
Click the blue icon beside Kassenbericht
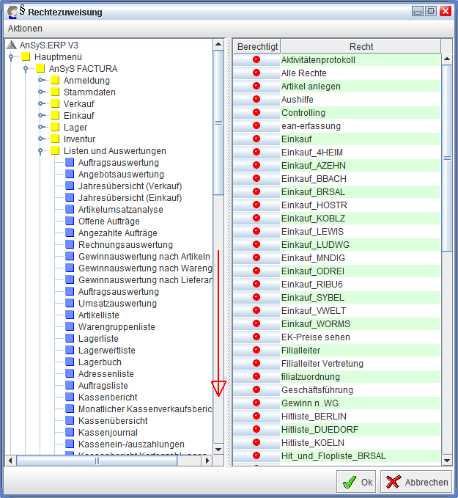click(x=70, y=398)
